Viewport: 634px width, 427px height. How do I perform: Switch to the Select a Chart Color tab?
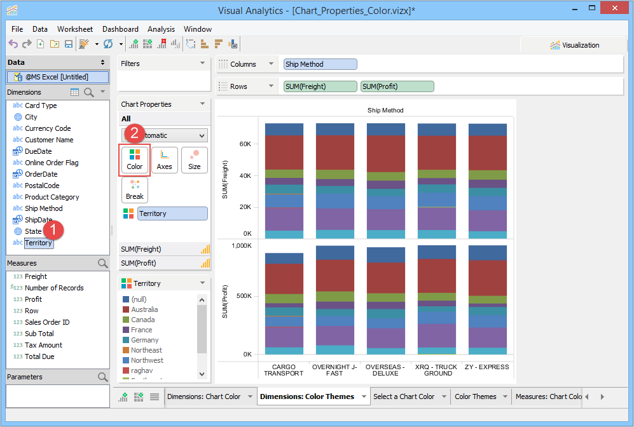pos(404,396)
